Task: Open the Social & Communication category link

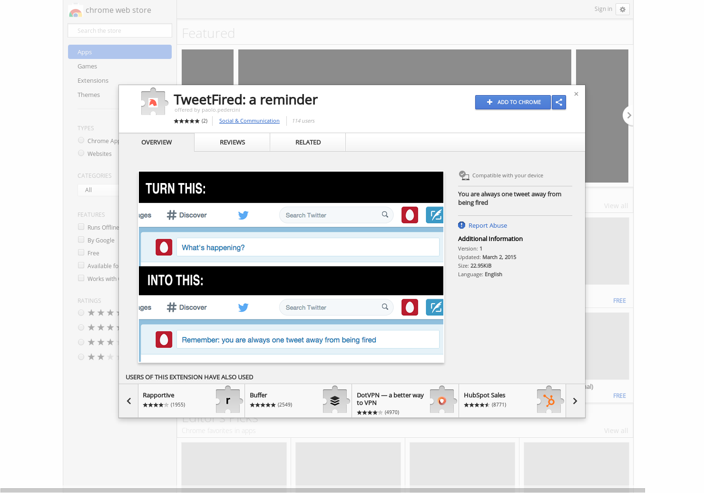Action: click(249, 121)
